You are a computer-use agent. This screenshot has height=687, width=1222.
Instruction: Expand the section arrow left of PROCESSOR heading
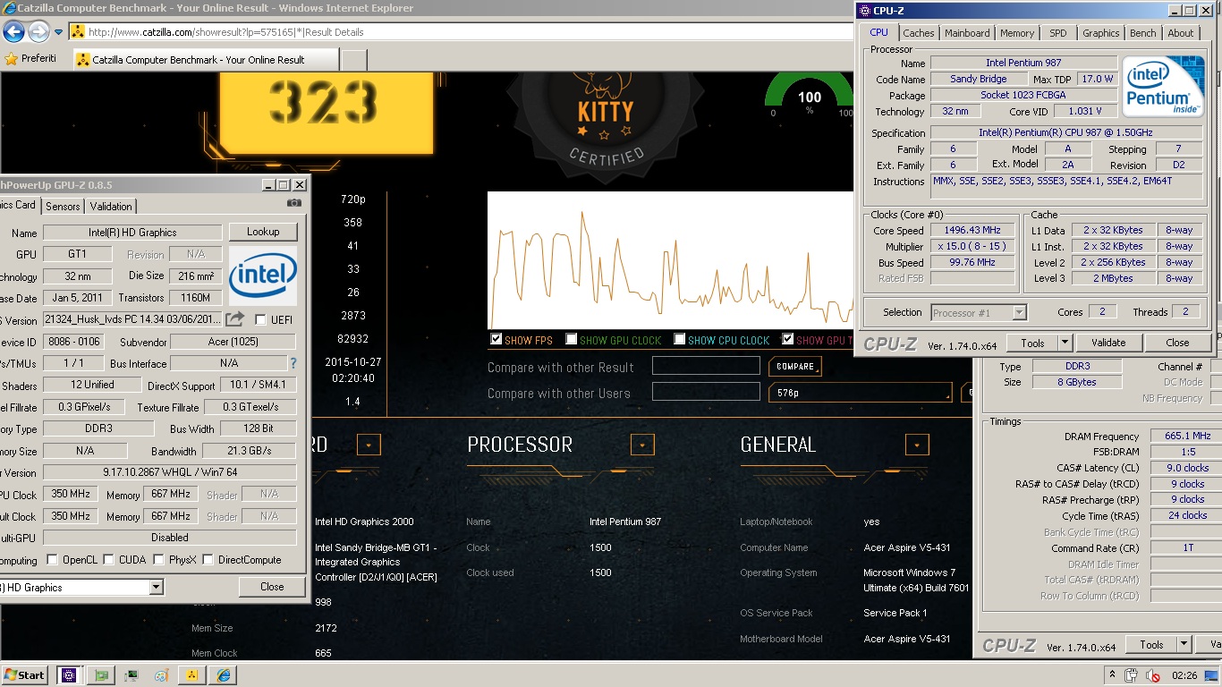coord(369,445)
